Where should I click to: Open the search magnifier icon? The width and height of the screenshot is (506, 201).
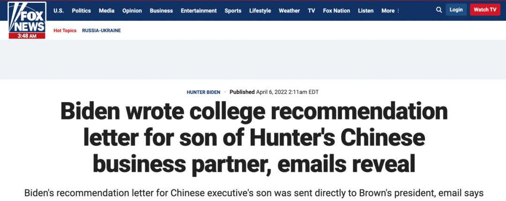pos(439,10)
